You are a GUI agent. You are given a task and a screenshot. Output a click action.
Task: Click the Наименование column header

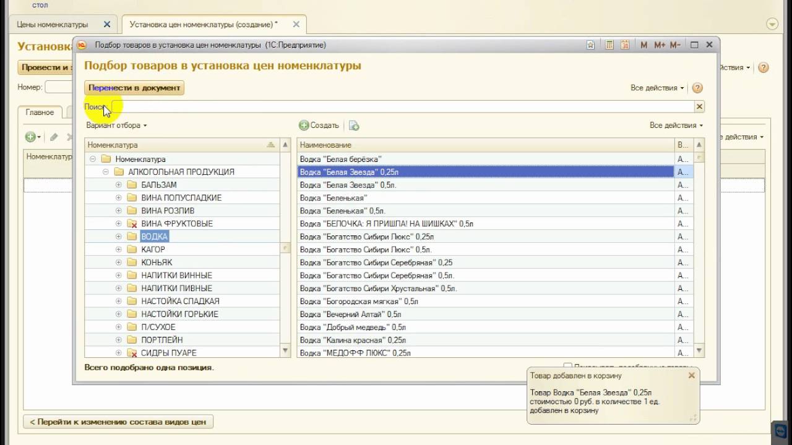[x=486, y=145]
